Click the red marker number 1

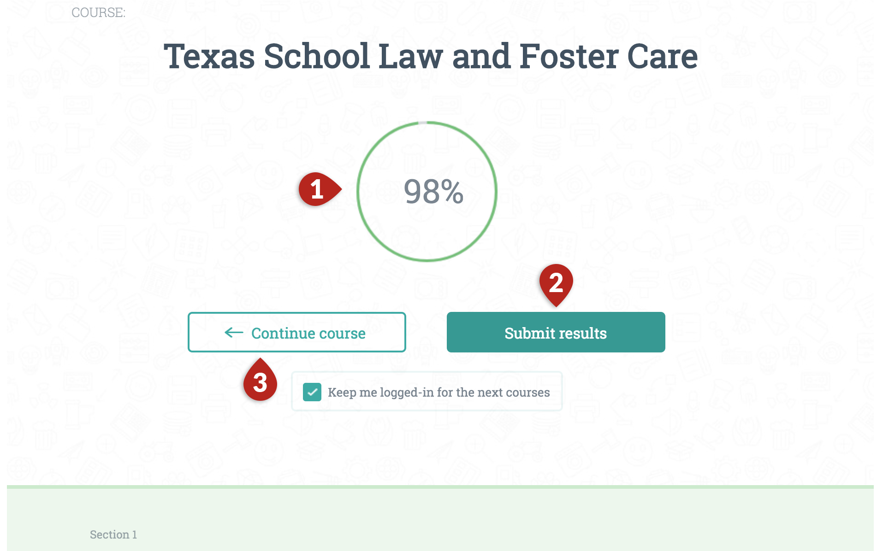[x=319, y=189]
